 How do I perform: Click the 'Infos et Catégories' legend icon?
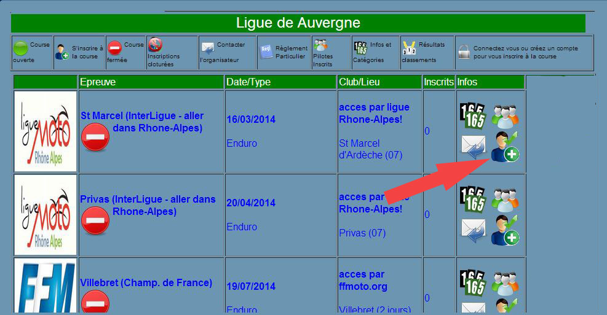(360, 48)
